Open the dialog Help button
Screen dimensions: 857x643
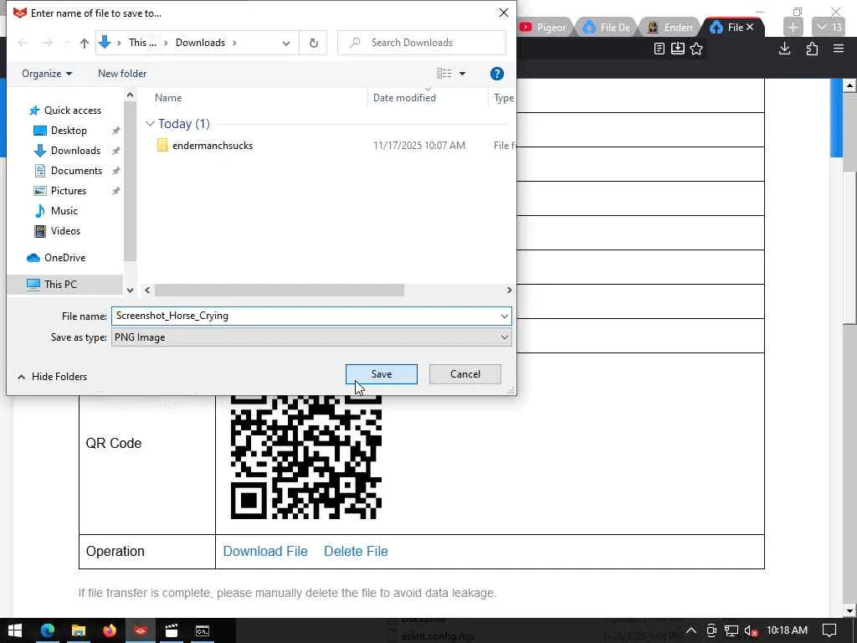tap(497, 74)
